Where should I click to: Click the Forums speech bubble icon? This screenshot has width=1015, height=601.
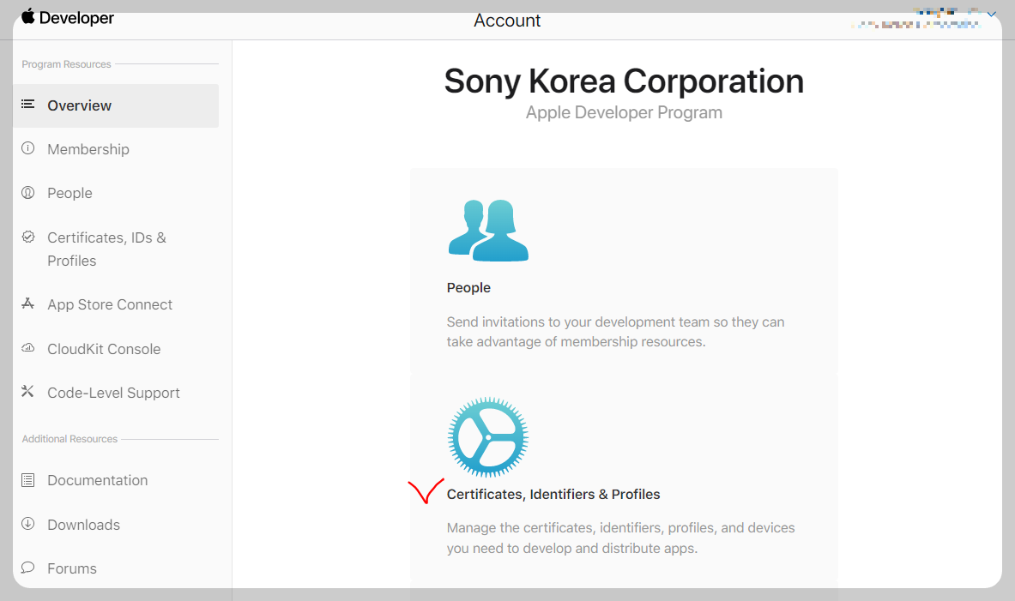(x=27, y=568)
